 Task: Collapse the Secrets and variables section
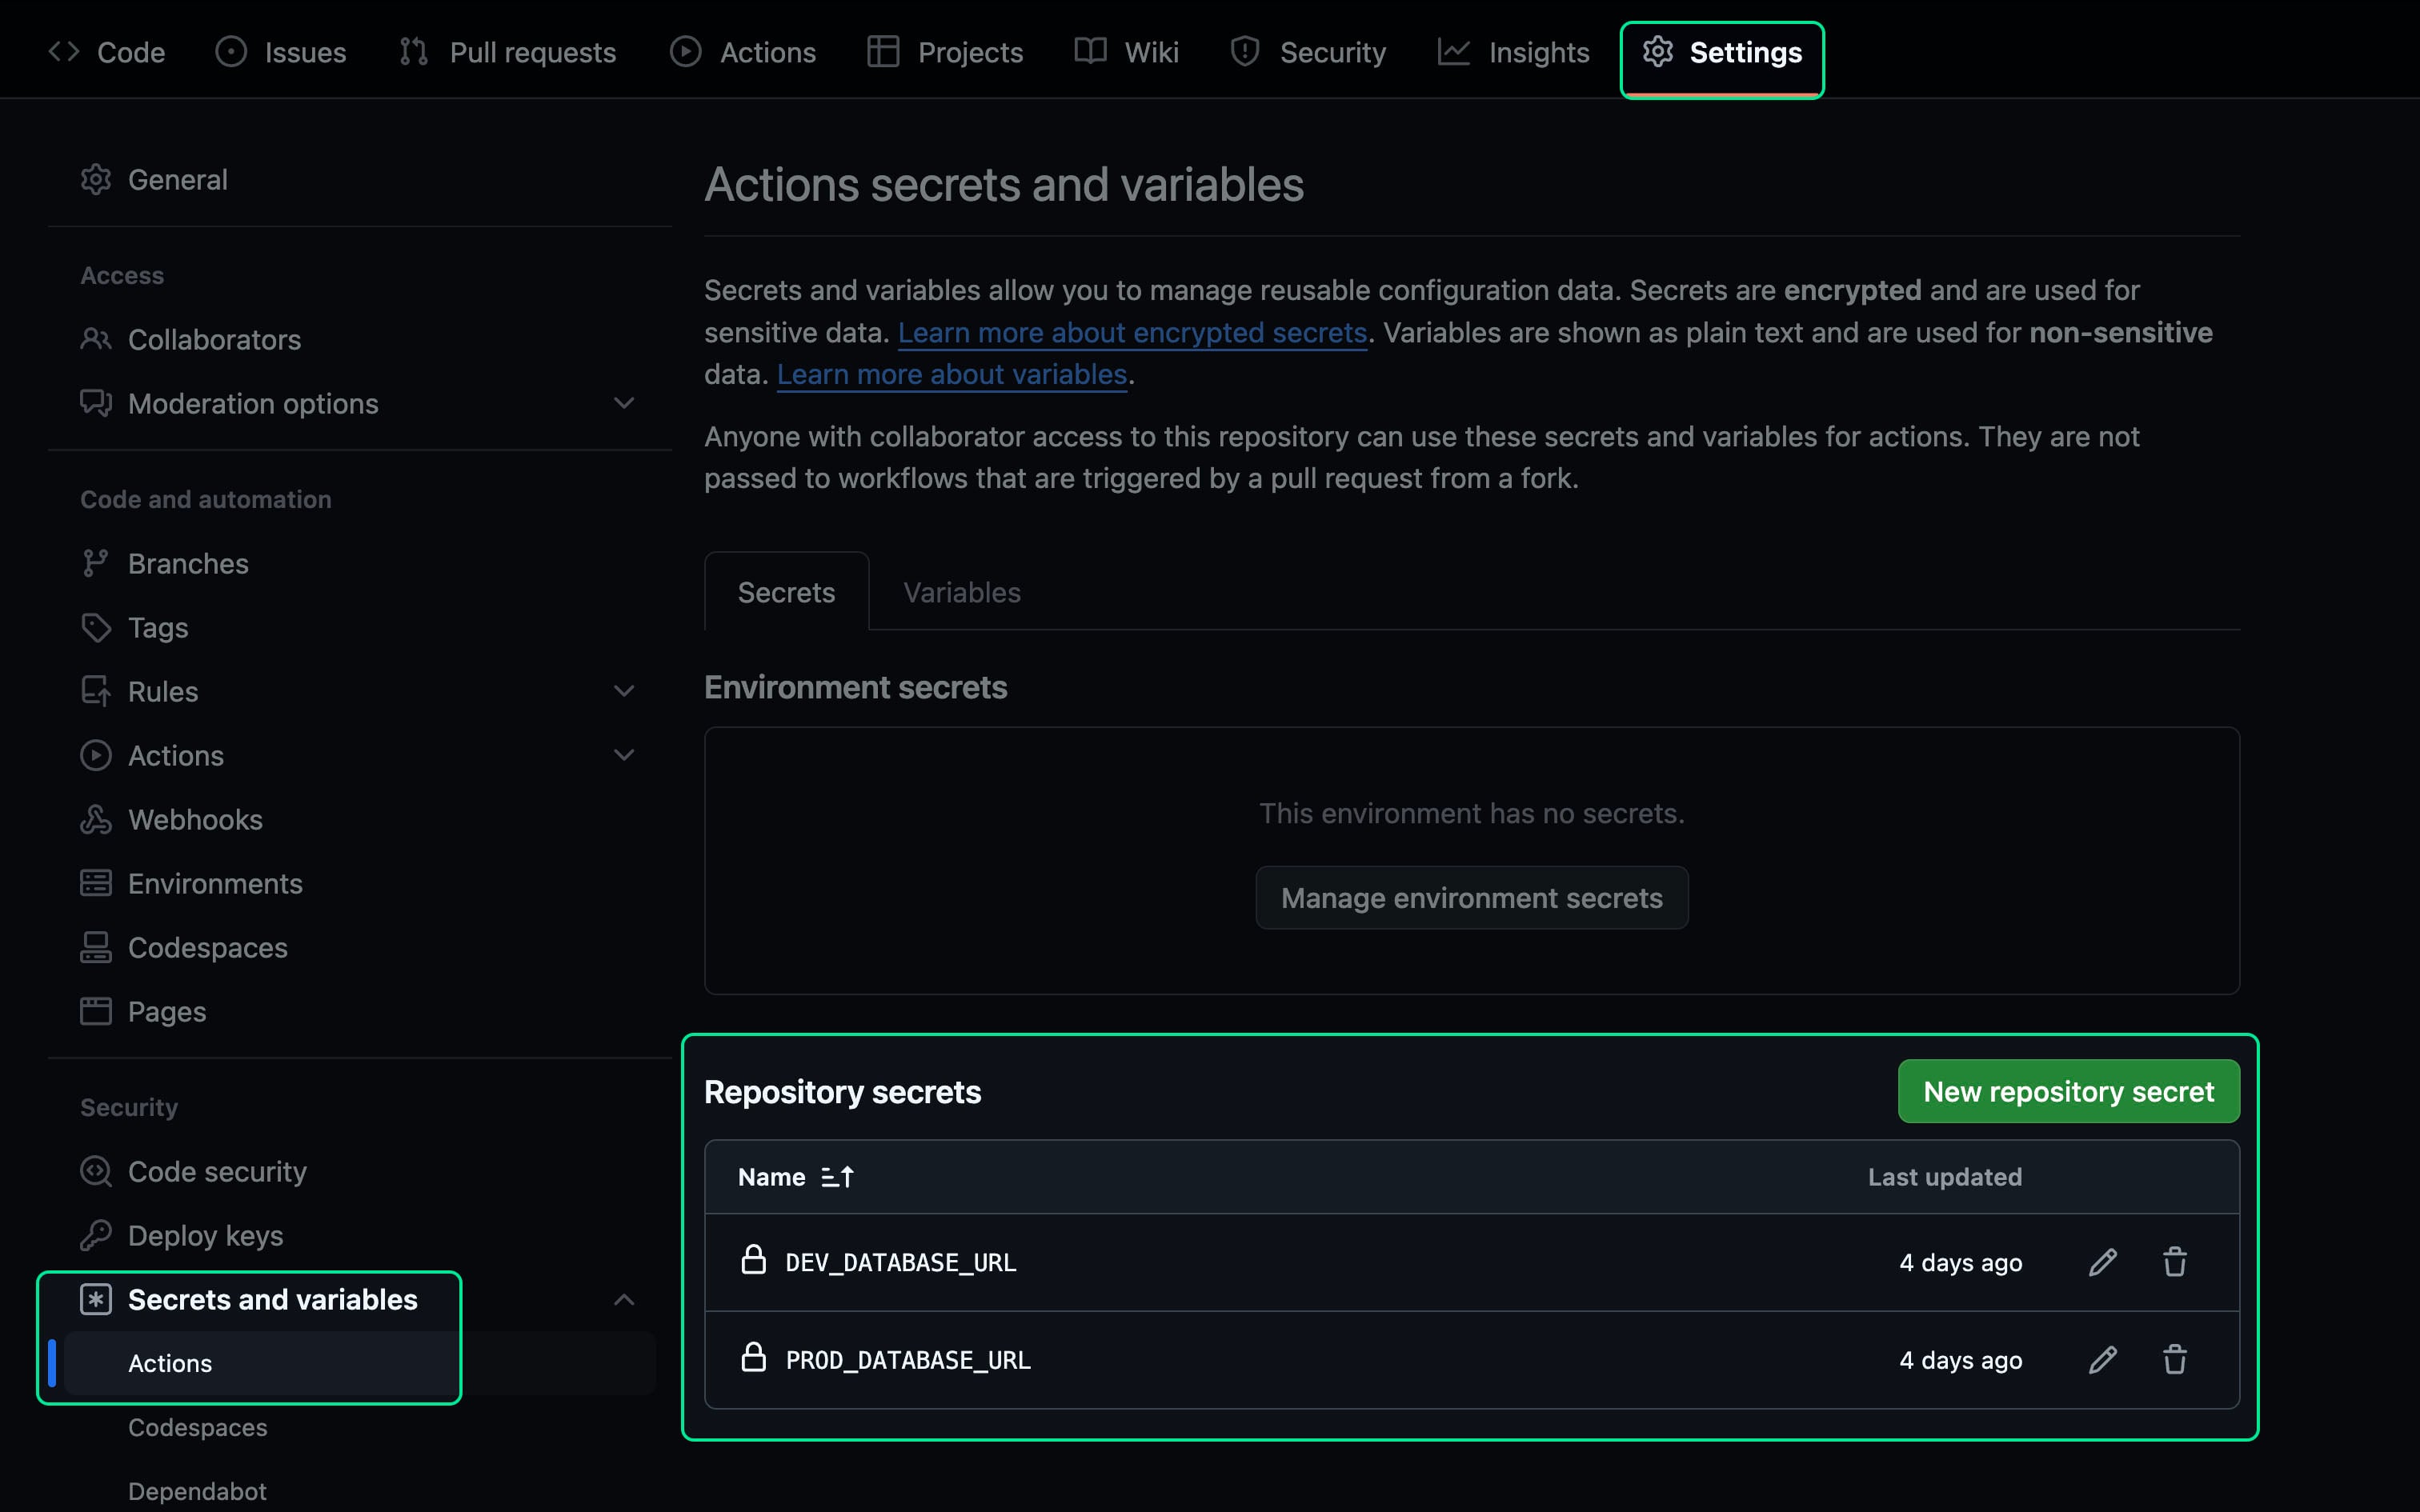click(623, 1299)
